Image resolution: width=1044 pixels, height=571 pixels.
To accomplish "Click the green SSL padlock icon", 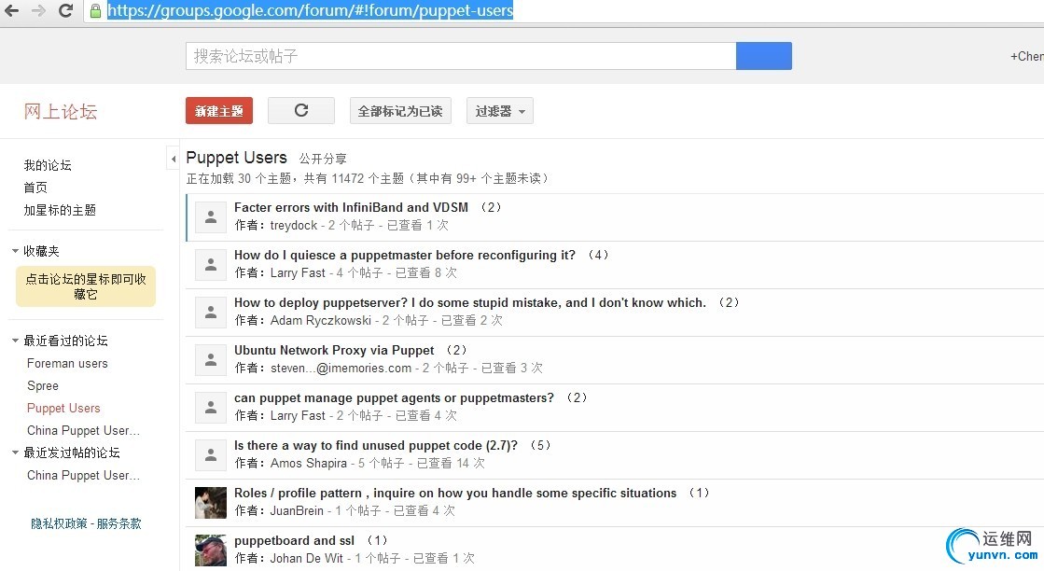I will click(95, 10).
